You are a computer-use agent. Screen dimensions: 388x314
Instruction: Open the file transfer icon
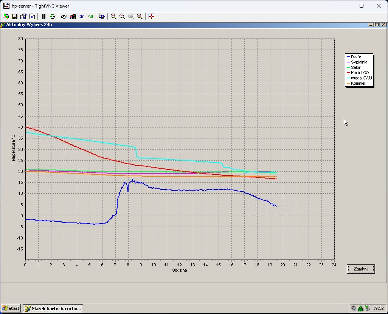(x=102, y=17)
